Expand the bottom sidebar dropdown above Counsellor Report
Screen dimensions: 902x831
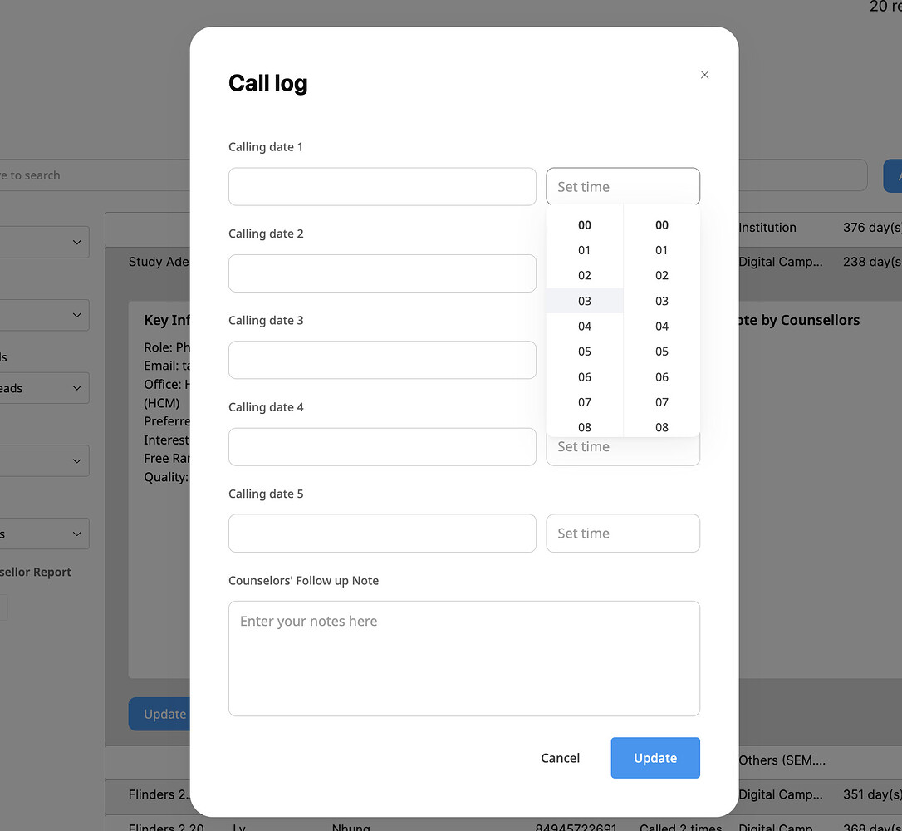(45, 534)
